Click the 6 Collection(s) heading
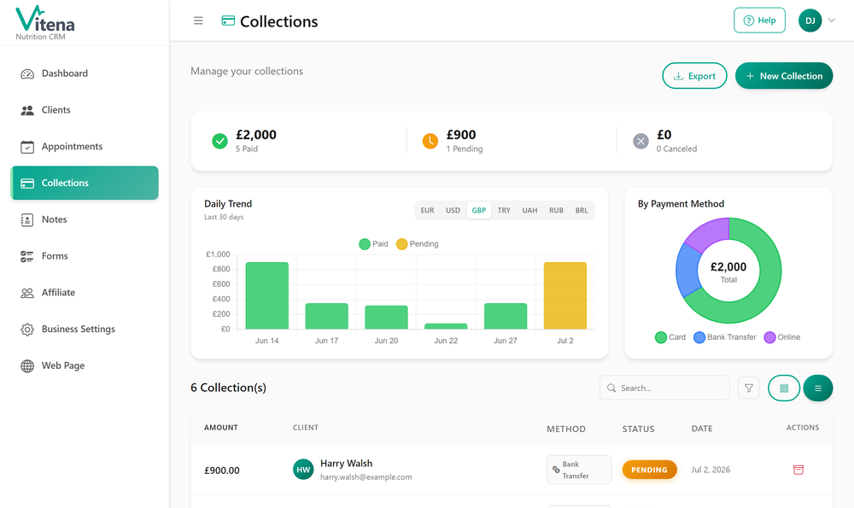This screenshot has width=854, height=508. [228, 388]
